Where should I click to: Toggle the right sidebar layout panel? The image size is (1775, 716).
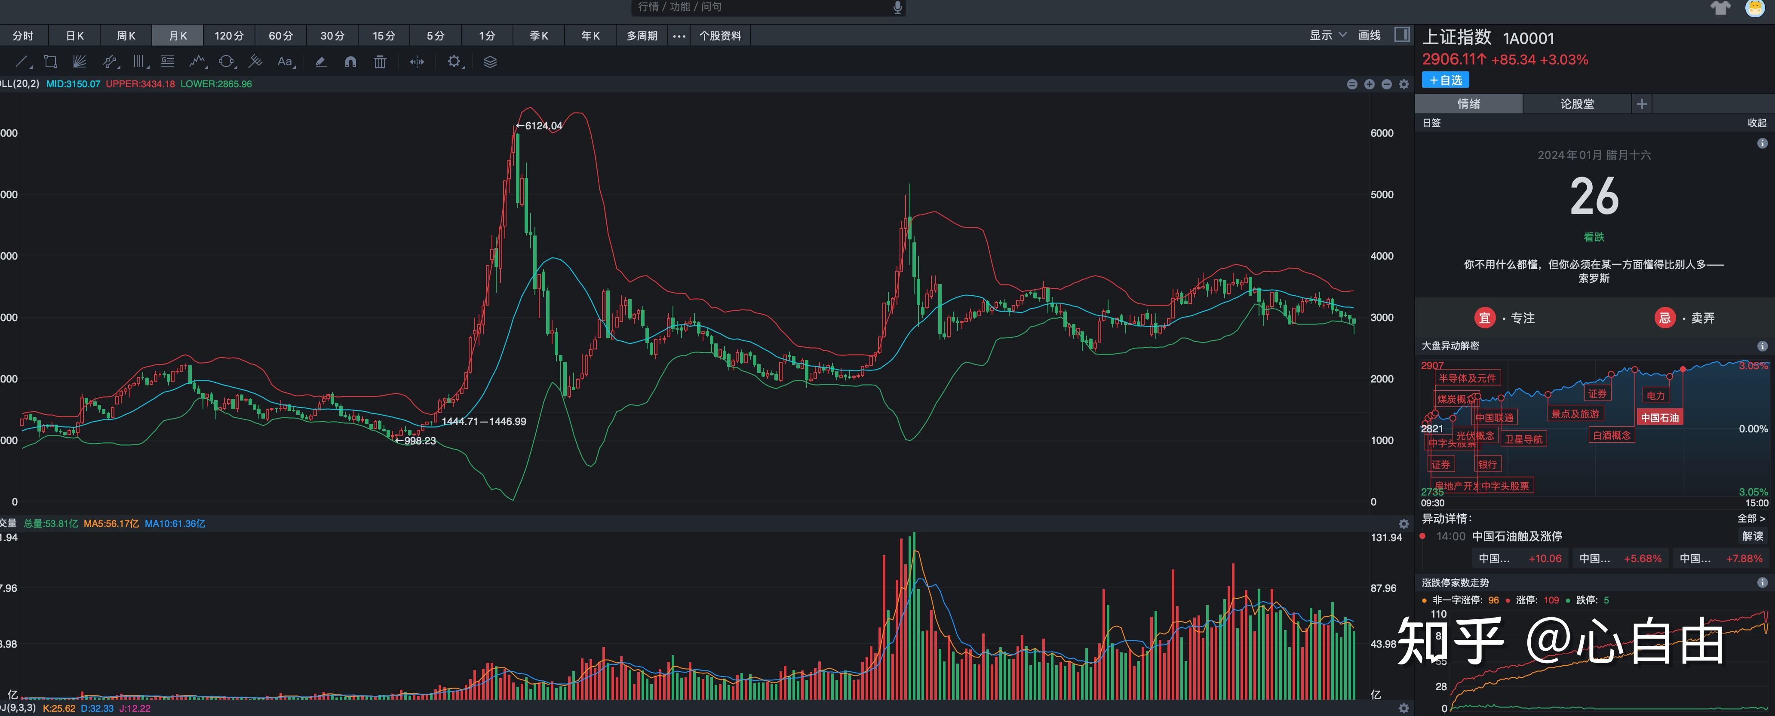[x=1401, y=34]
